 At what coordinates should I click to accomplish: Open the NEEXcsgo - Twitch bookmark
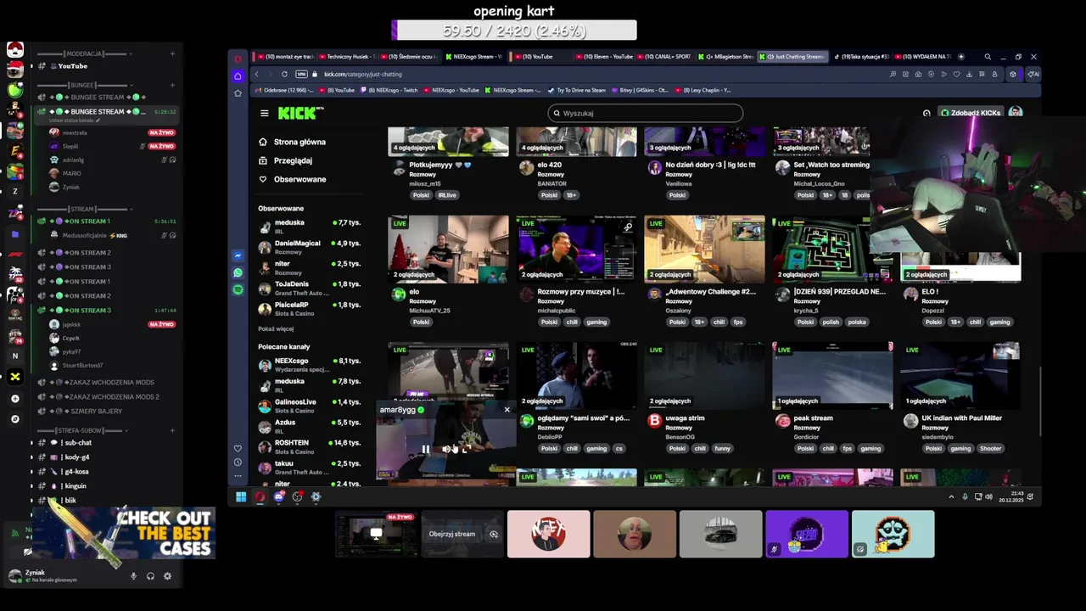(x=389, y=90)
